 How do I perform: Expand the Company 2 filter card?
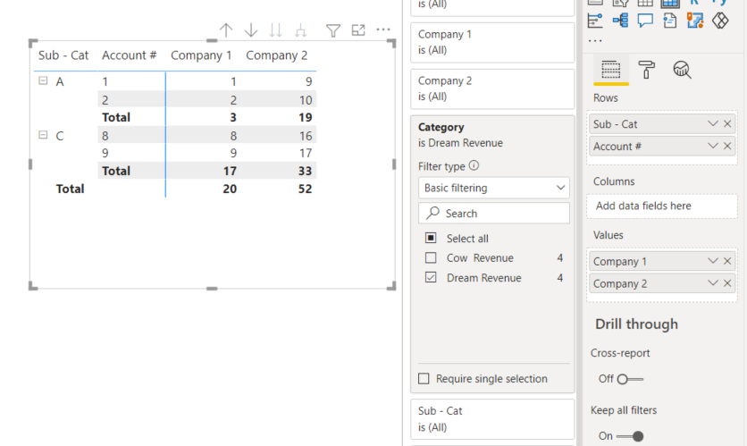pos(492,88)
